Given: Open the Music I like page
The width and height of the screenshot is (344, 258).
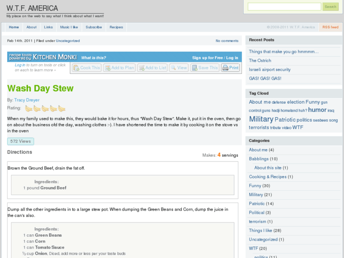Looking at the screenshot, I should click(69, 27).
